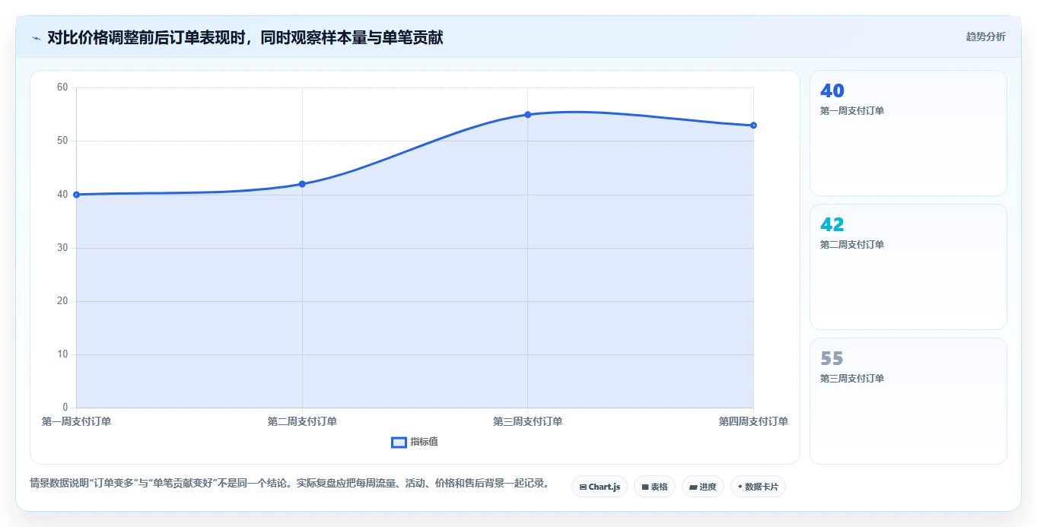Screen dimensions: 1037x527
Task: Click the 第一周支付订单 caption under 40
Action: coord(852,111)
